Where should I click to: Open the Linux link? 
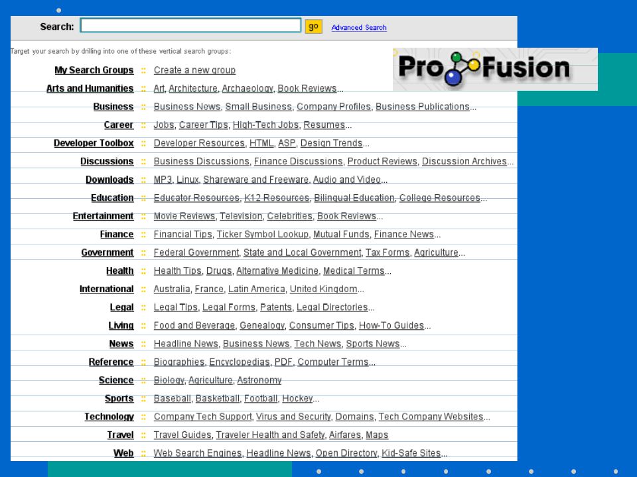188,180
